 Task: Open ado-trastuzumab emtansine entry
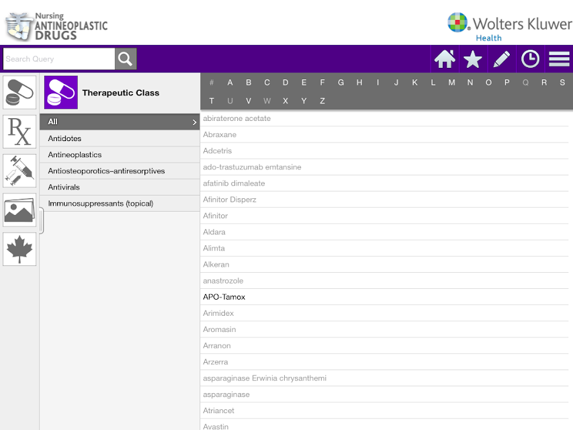click(384, 167)
